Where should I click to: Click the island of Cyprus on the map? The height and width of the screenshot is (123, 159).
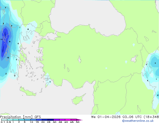coord(77,100)
